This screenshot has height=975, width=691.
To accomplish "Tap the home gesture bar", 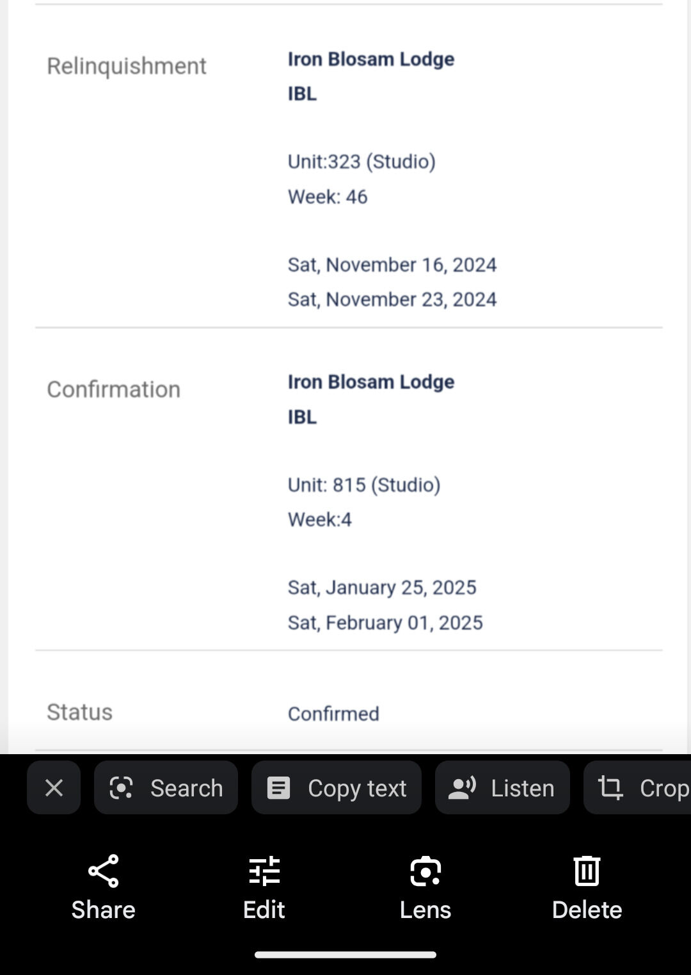I will [345, 955].
